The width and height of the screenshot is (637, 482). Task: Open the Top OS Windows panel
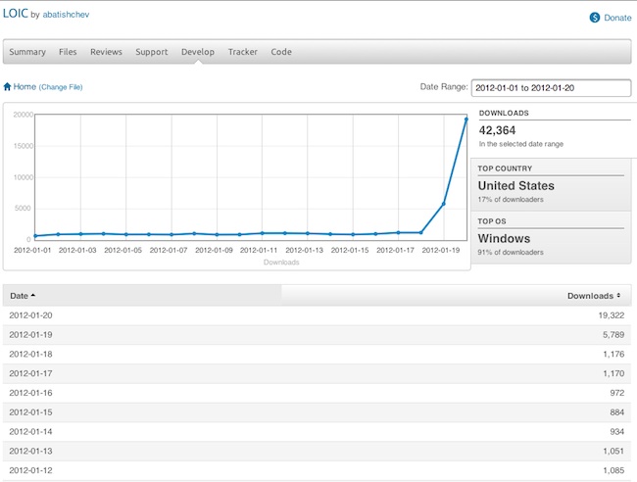(x=550, y=238)
